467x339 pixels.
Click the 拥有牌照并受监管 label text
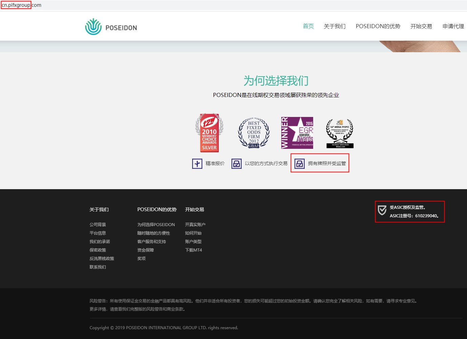(x=327, y=163)
